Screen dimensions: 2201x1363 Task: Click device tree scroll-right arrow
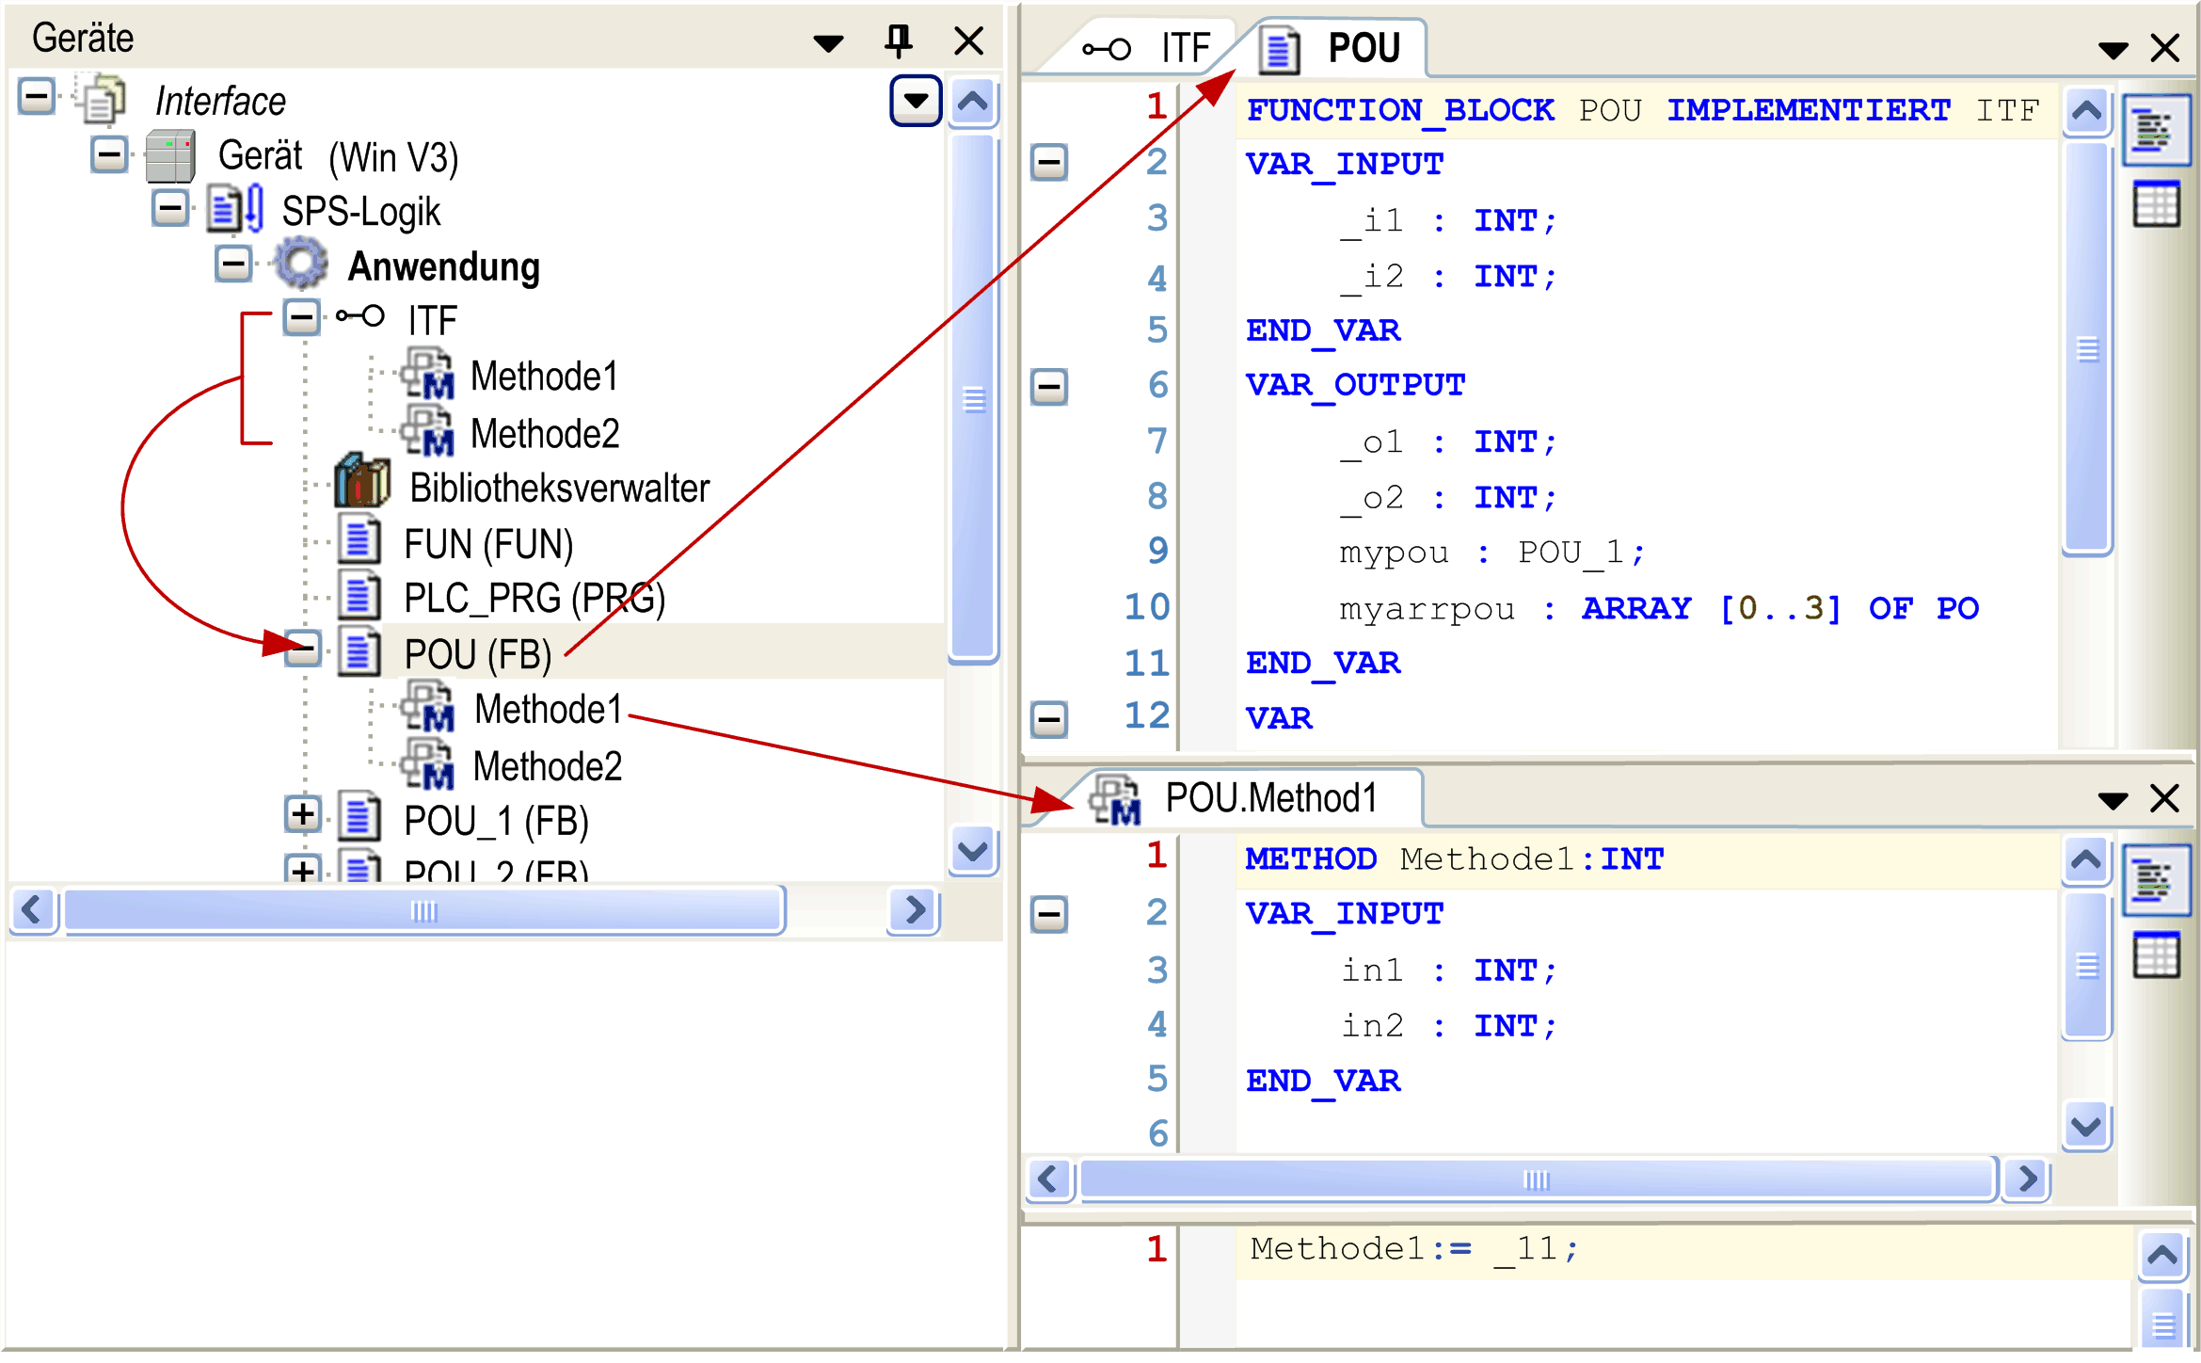click(x=914, y=909)
